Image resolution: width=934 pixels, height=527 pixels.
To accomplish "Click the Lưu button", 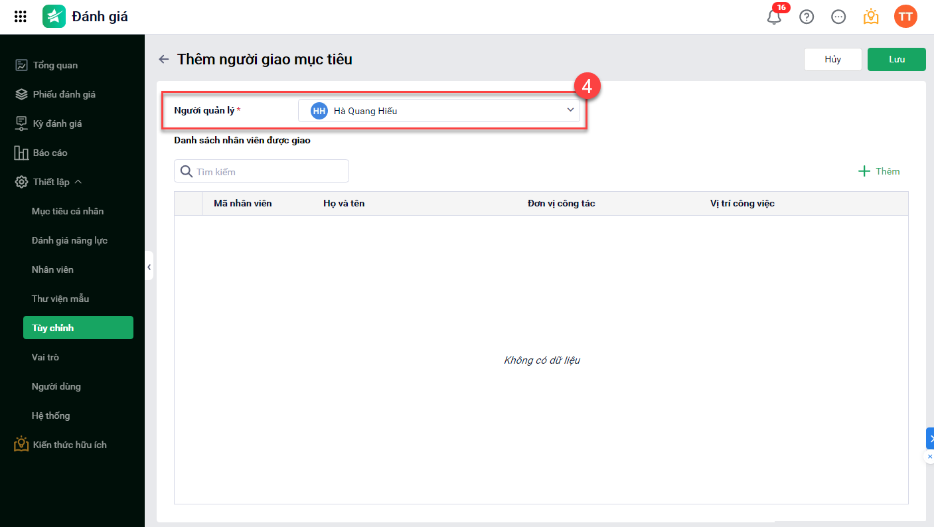I will [897, 59].
